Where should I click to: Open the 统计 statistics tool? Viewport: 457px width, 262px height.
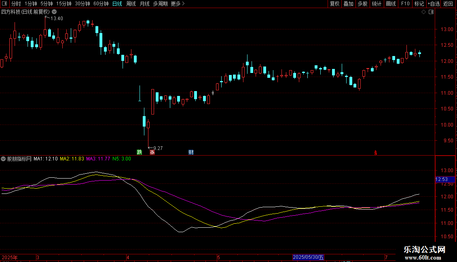click(x=377, y=4)
